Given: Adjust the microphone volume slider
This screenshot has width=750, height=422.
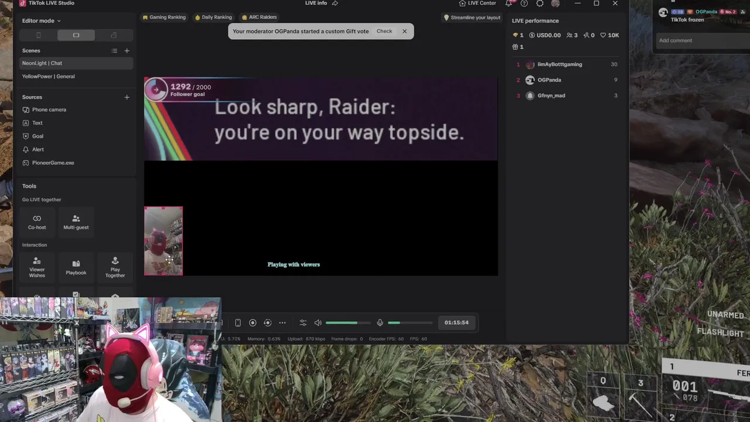Looking at the screenshot, I should coord(410,322).
